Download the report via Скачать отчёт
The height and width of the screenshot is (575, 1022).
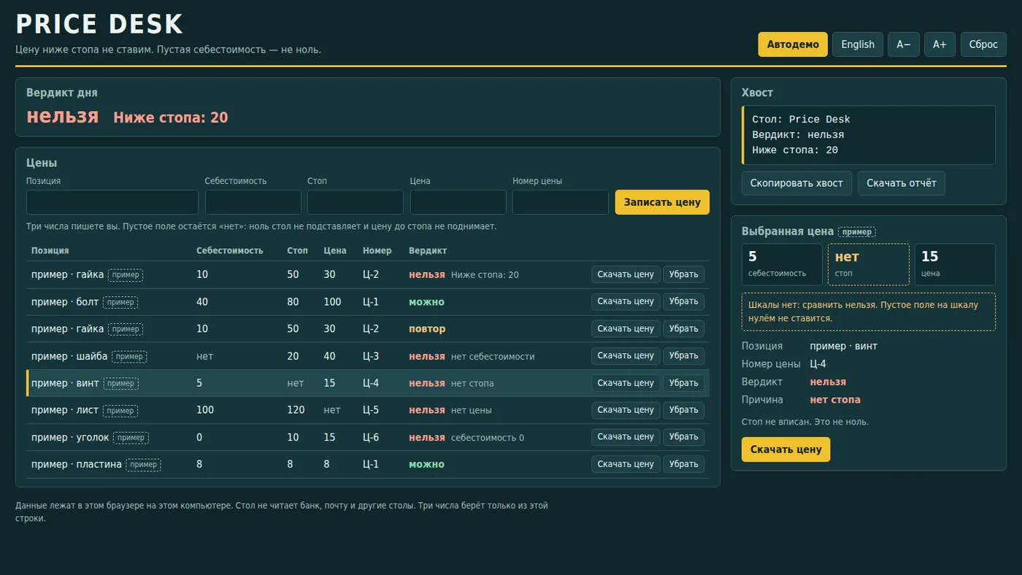pos(902,183)
